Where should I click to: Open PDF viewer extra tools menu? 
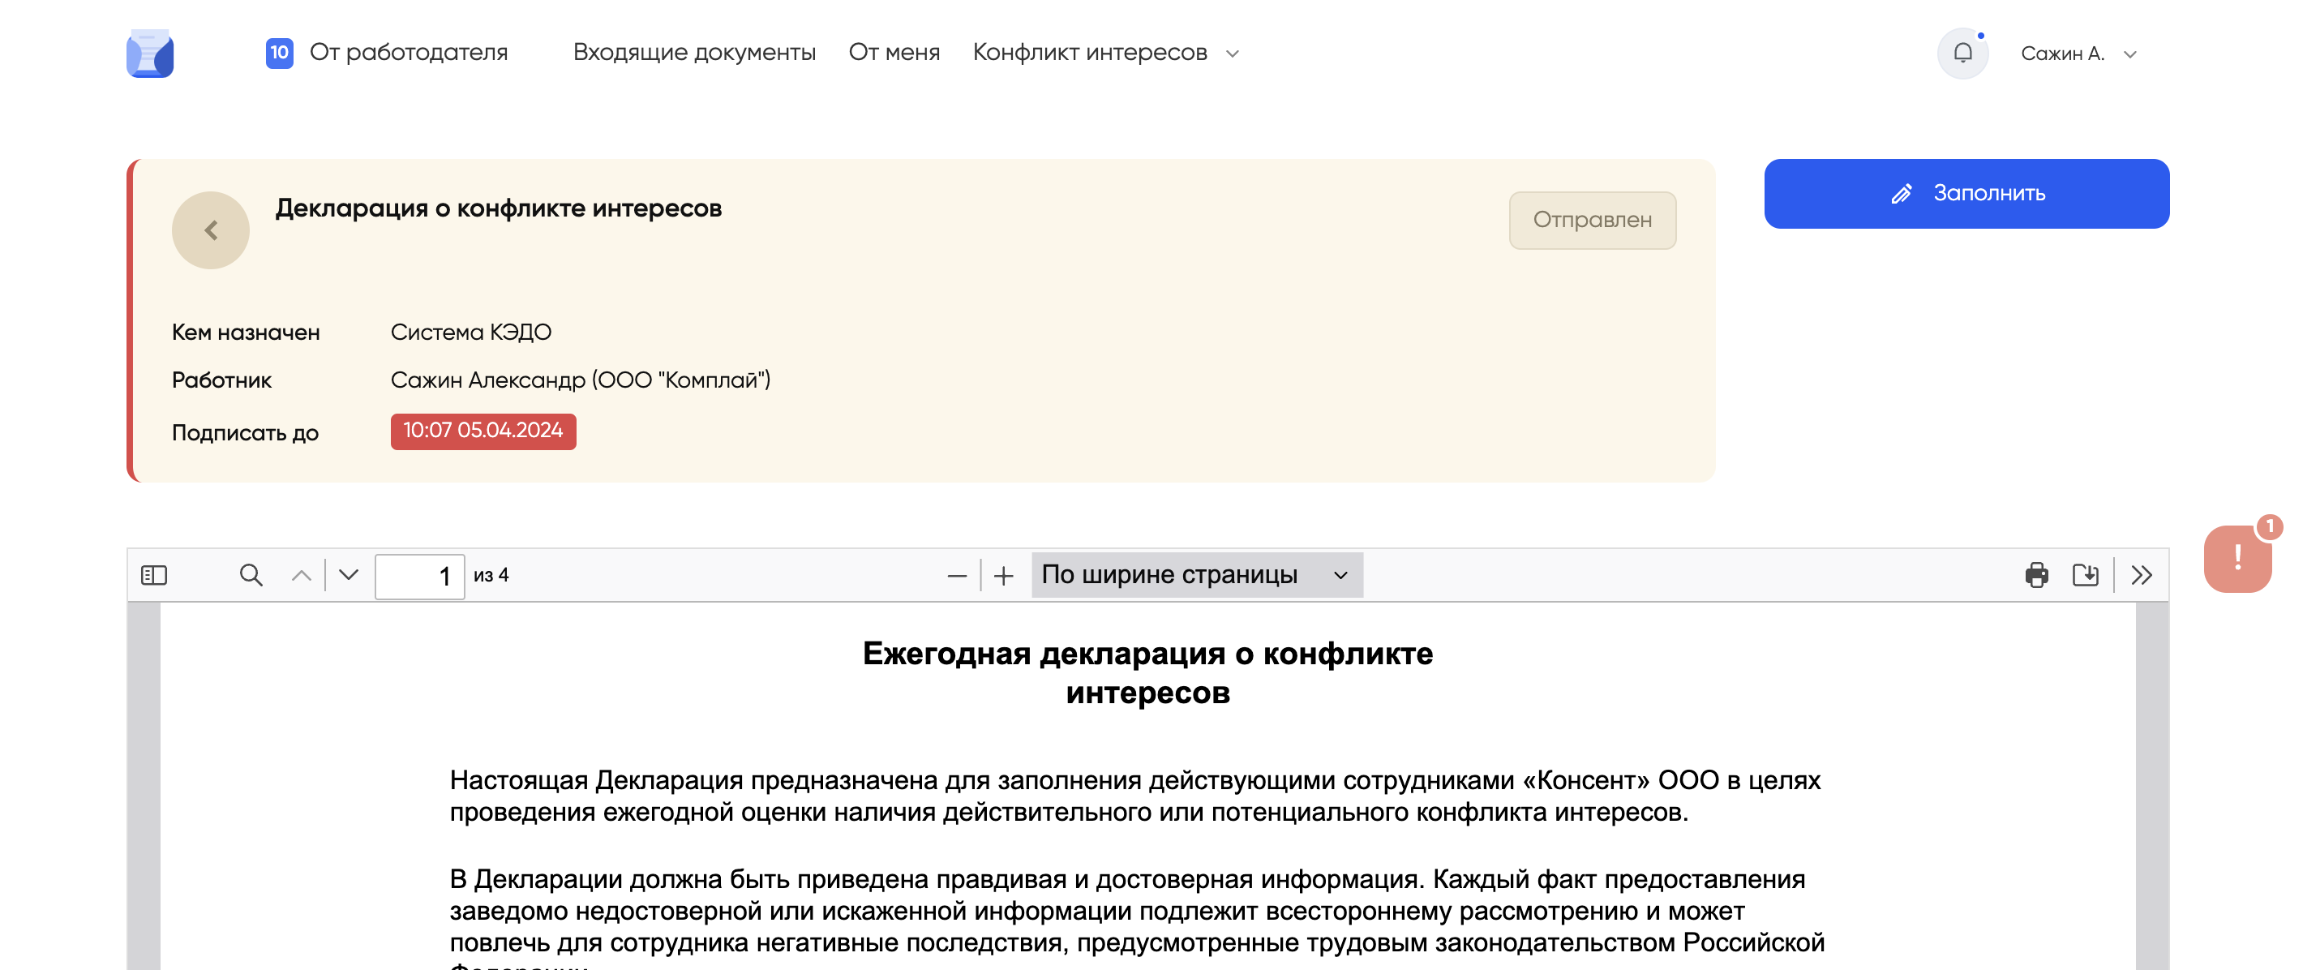coord(2141,575)
